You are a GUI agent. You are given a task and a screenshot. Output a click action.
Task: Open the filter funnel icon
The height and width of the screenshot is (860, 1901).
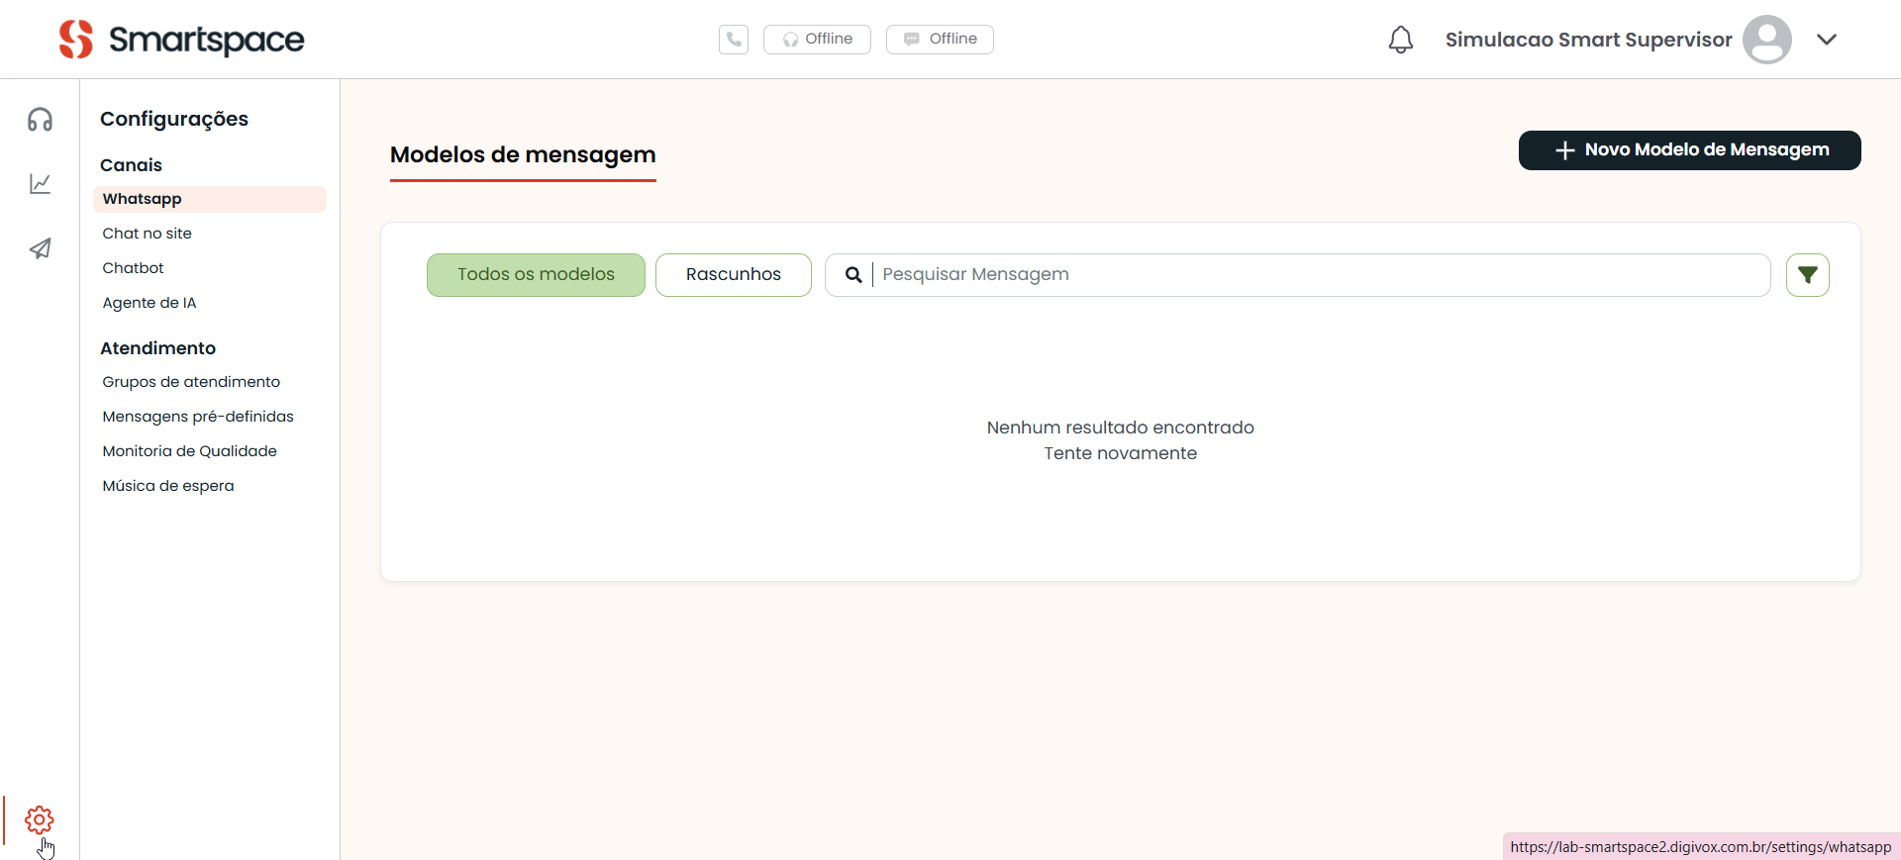(1807, 275)
